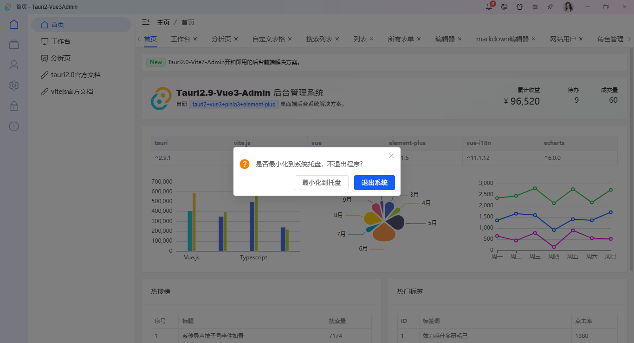Screen dimensions: 634x343
Task: Click the 最小化到托盘 button
Action: (321, 183)
